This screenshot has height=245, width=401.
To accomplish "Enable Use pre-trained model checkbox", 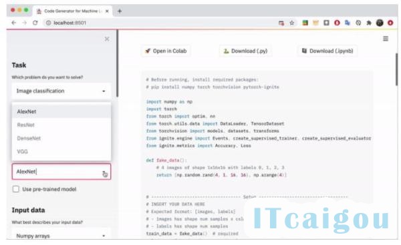I will click(16, 189).
